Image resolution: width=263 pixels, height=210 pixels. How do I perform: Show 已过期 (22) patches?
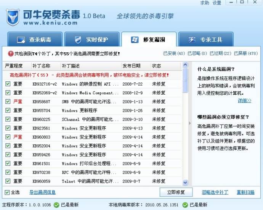click(x=220, y=53)
